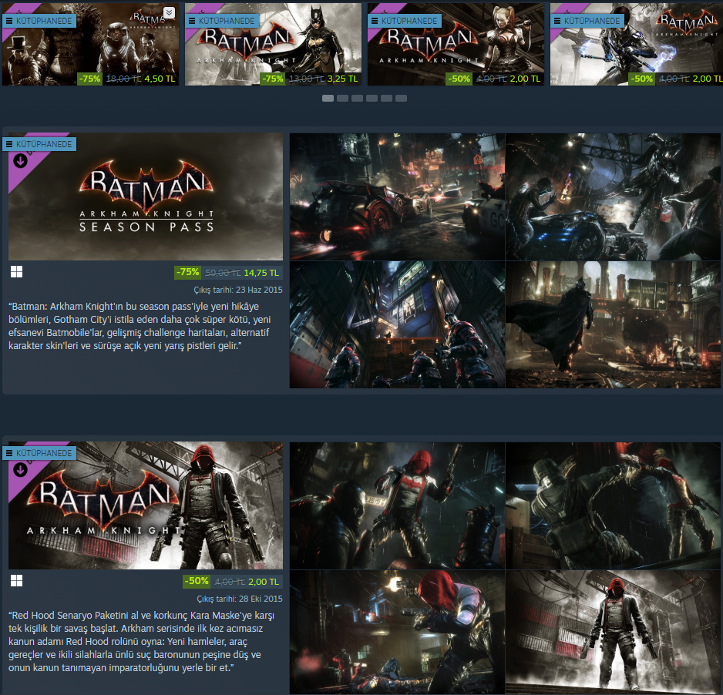
Task: Open the Harley Quinn DLC card image
Action: coord(456,44)
